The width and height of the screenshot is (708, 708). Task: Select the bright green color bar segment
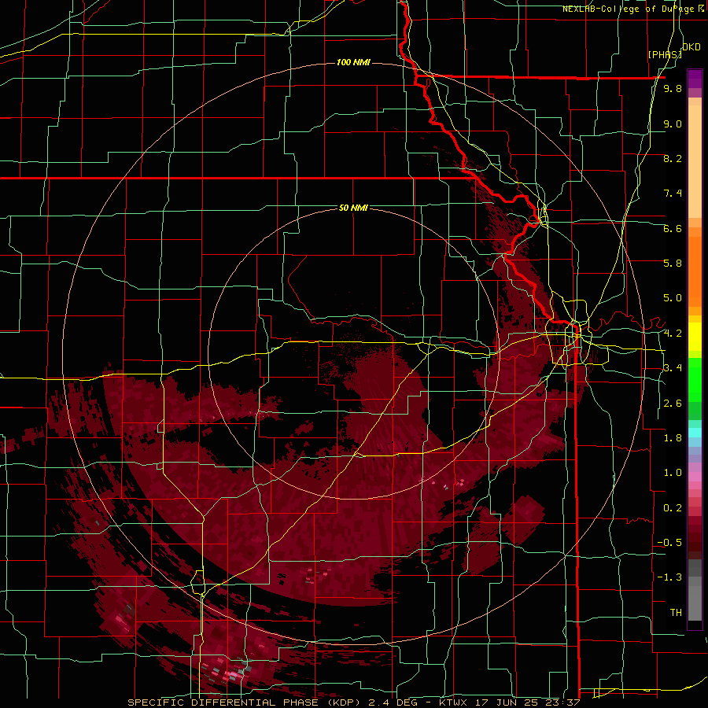click(695, 380)
